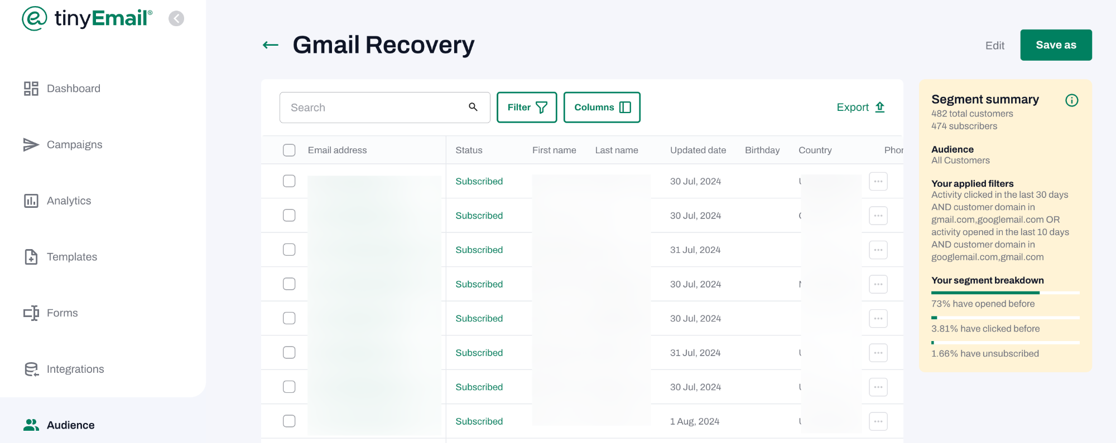
Task: Select all rows with header checkbox
Action: (289, 150)
